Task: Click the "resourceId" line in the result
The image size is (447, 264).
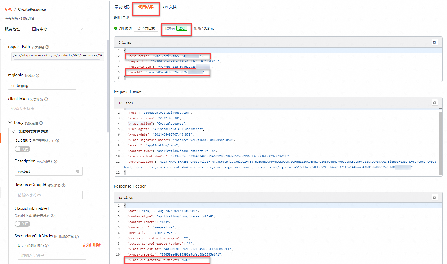Action: coord(165,56)
